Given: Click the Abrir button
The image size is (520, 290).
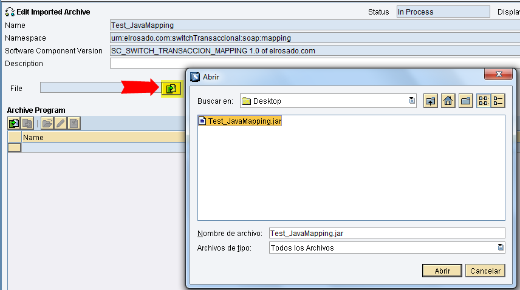Looking at the screenshot, I should click(442, 271).
